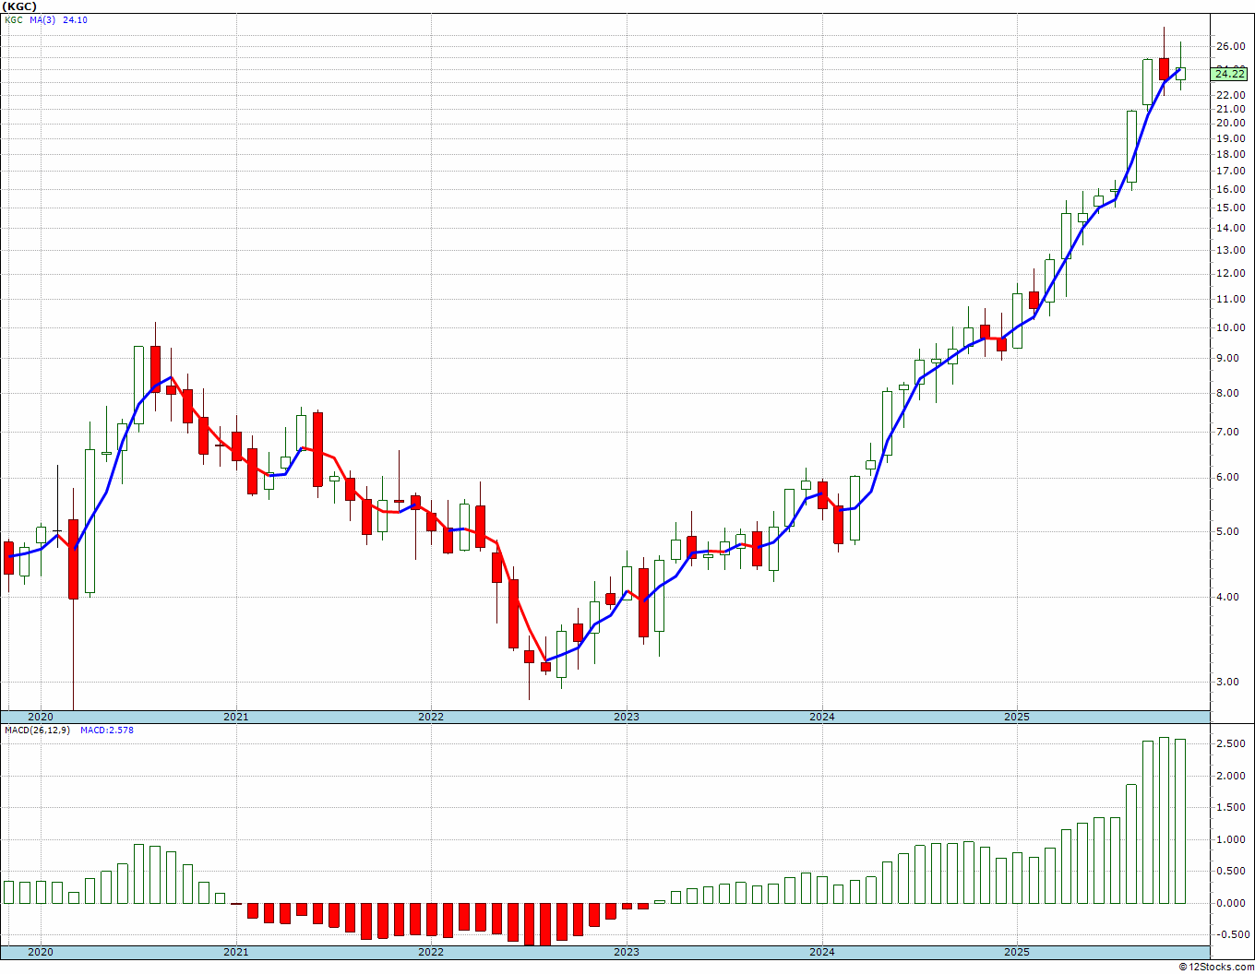Select 2021 on the MACD panel time axis

(x=236, y=952)
